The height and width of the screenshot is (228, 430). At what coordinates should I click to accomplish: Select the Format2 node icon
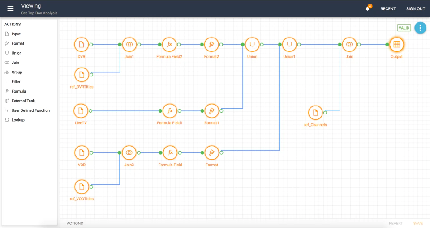coord(211,44)
